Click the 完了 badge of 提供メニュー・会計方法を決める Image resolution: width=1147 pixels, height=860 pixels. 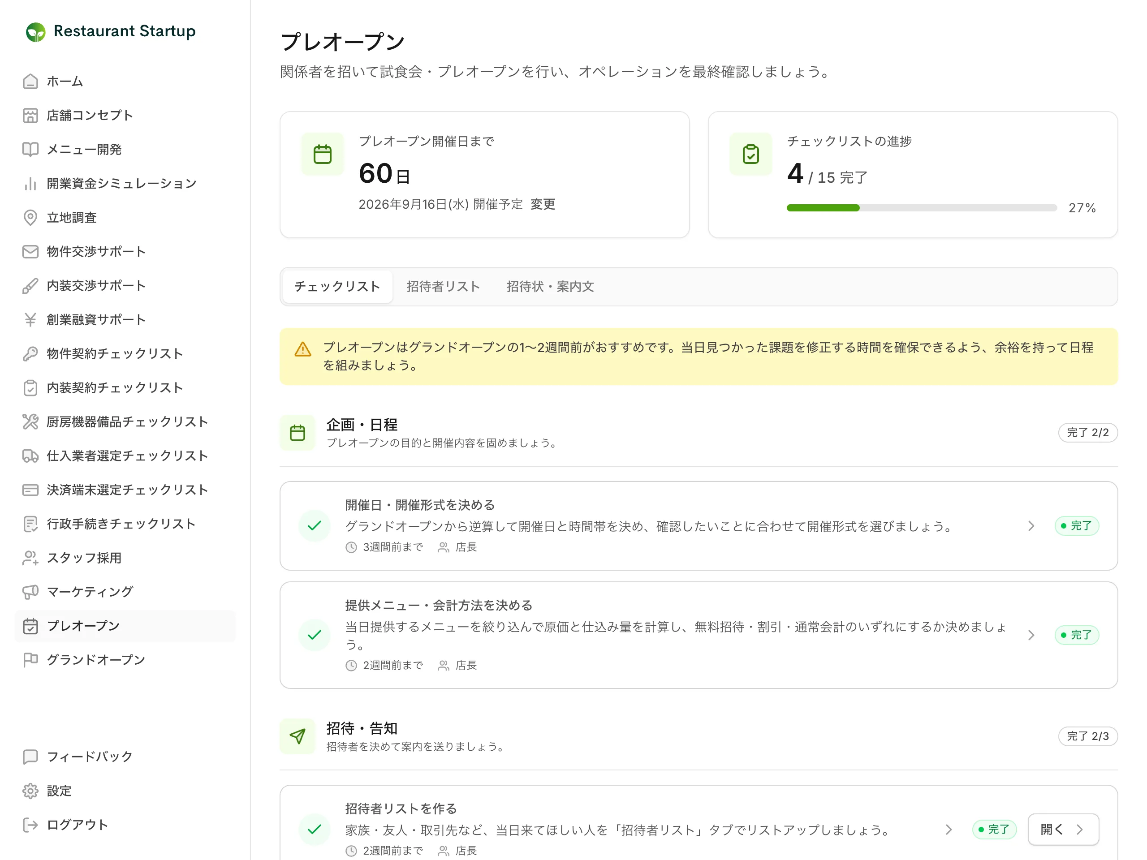[x=1077, y=636]
